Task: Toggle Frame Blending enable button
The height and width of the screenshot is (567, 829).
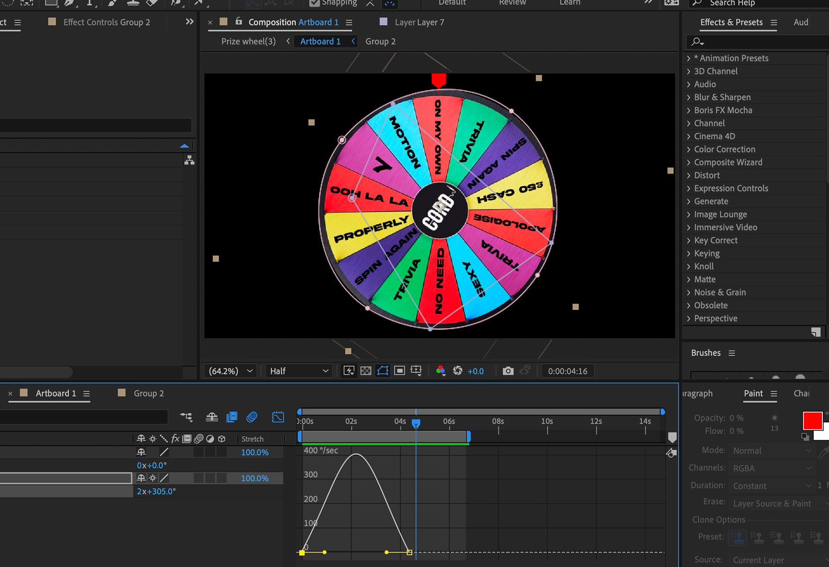Action: [232, 417]
